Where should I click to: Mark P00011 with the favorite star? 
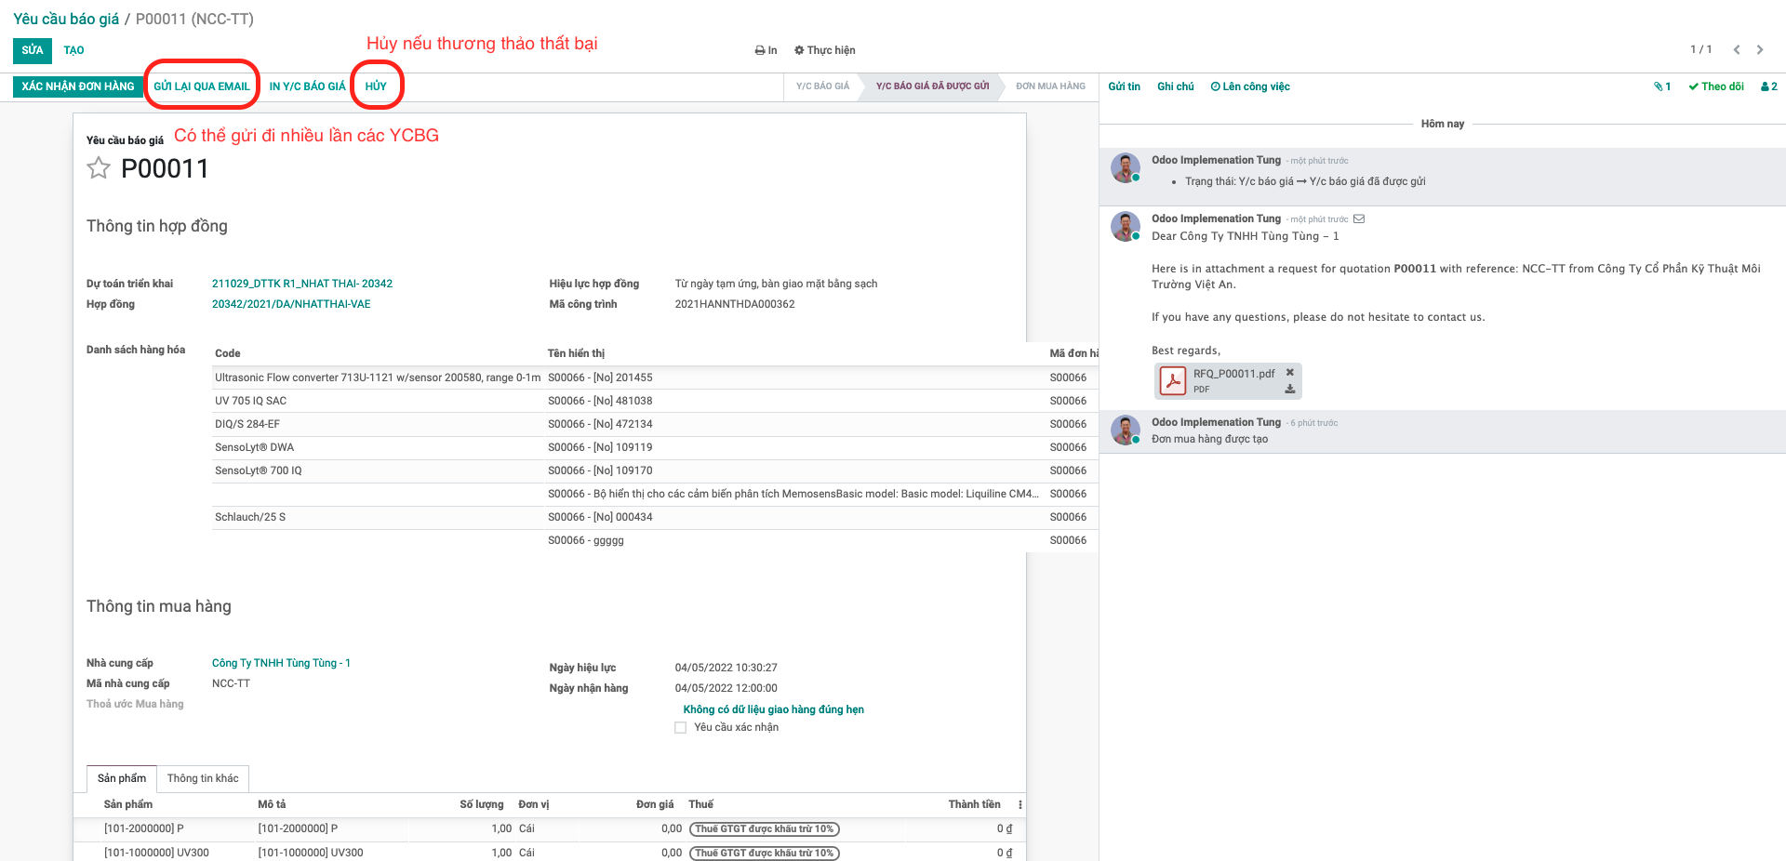point(99,168)
